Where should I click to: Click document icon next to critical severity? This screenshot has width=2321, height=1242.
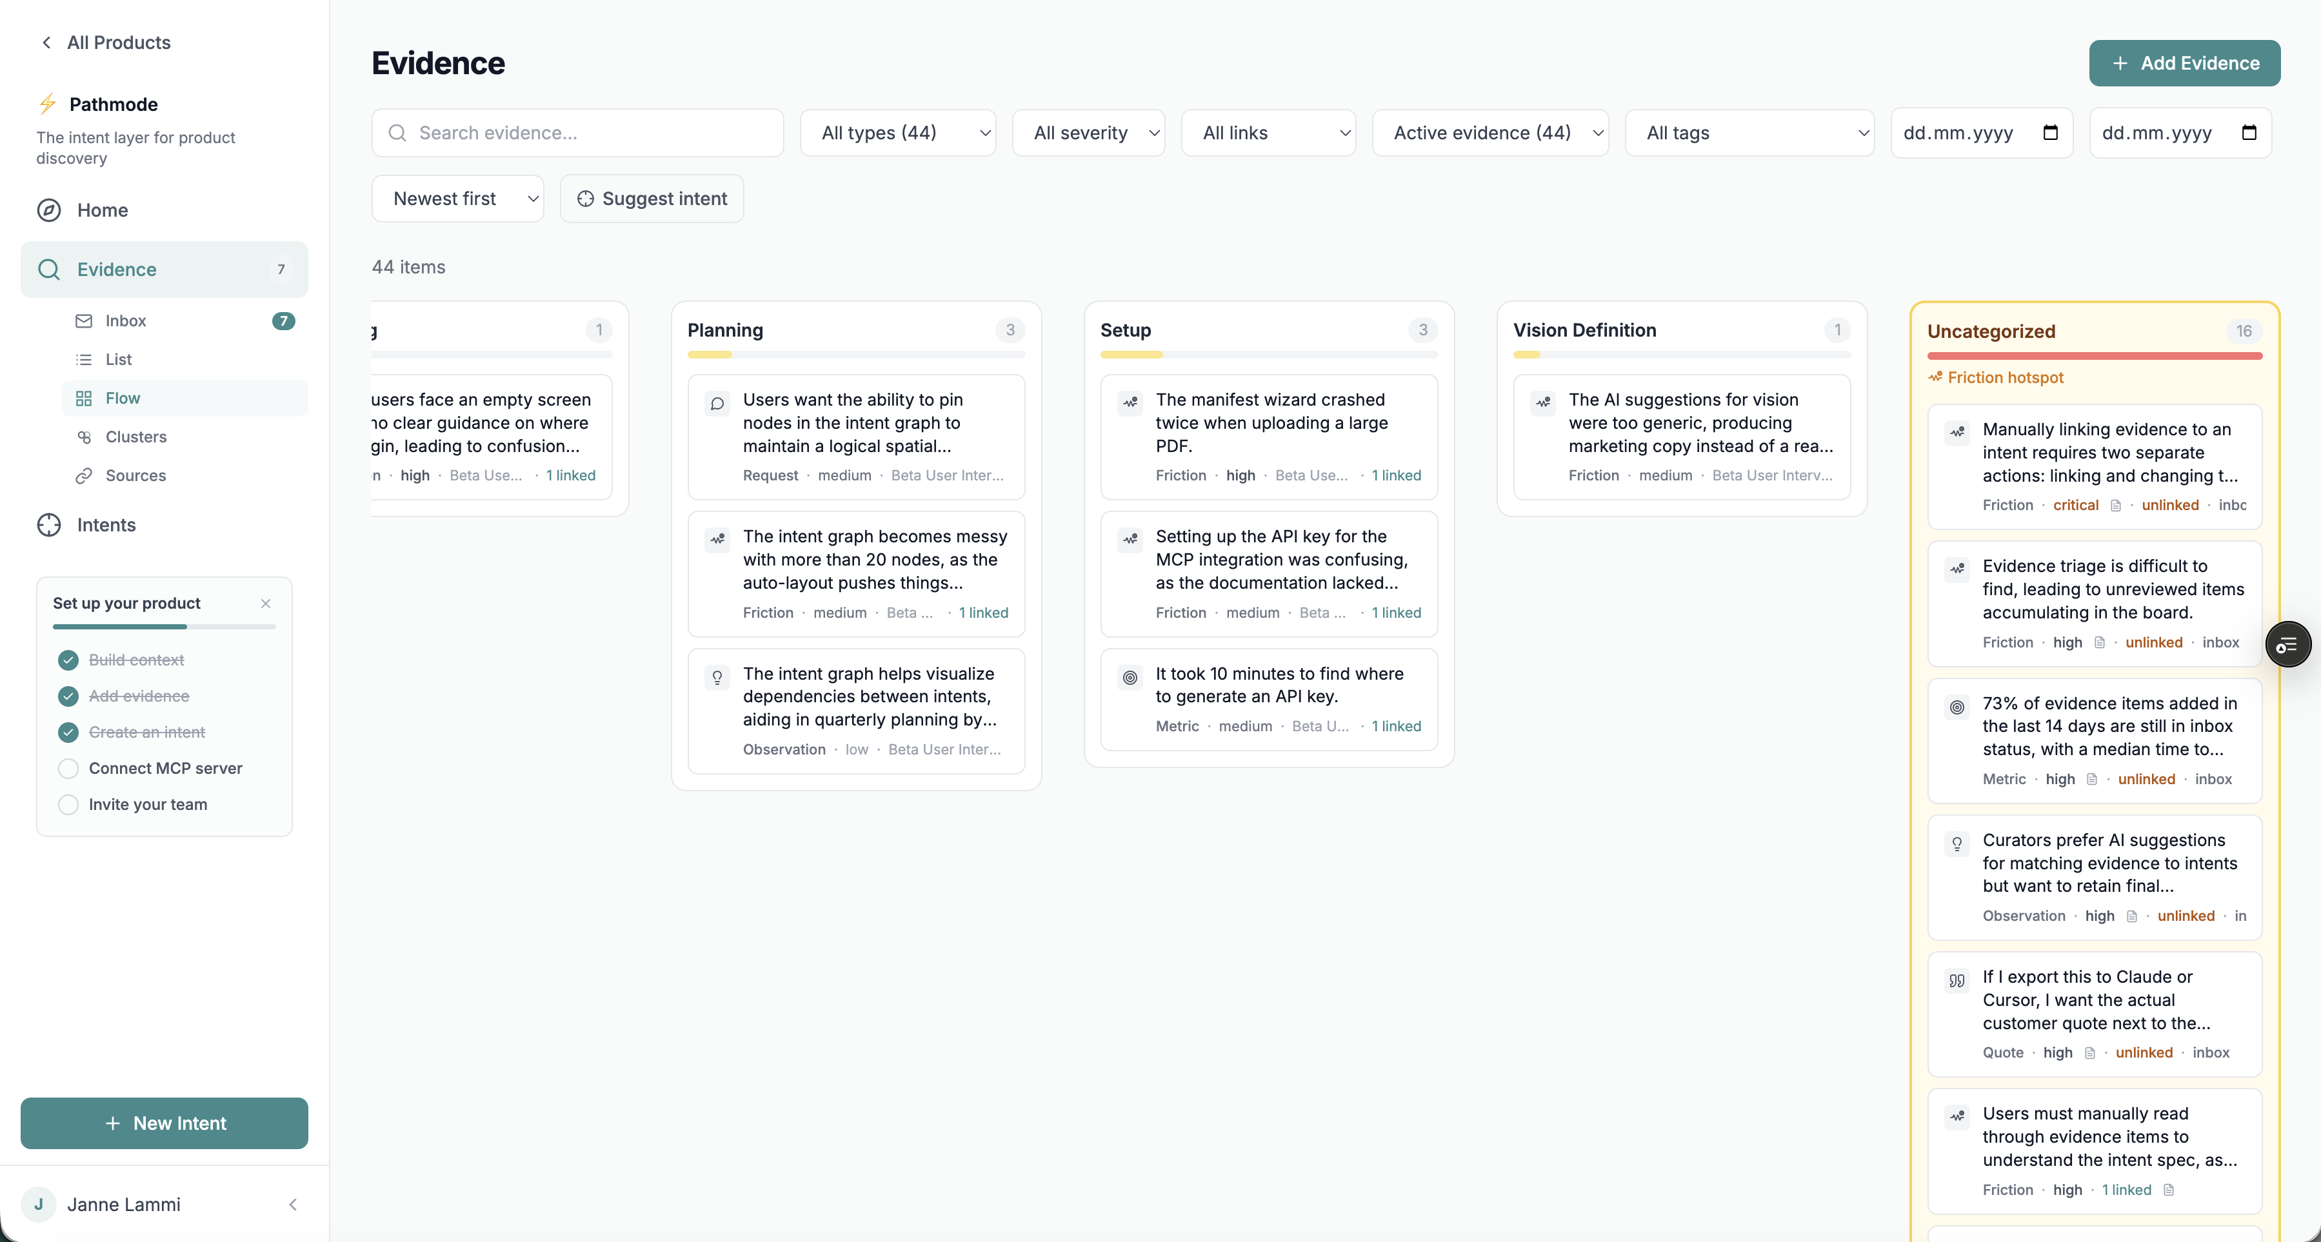point(2116,506)
